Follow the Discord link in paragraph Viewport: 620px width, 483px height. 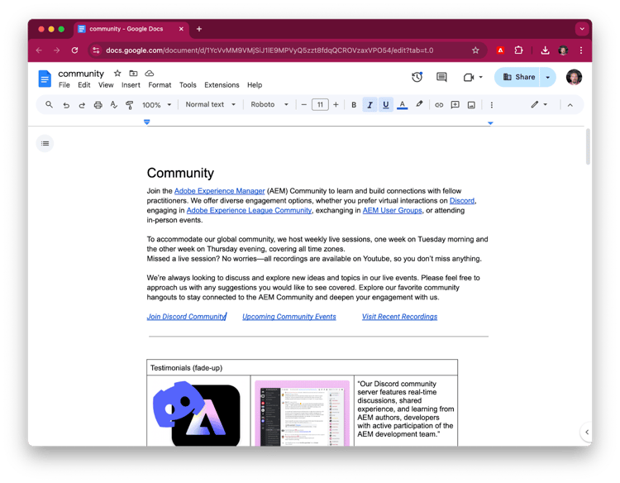462,201
